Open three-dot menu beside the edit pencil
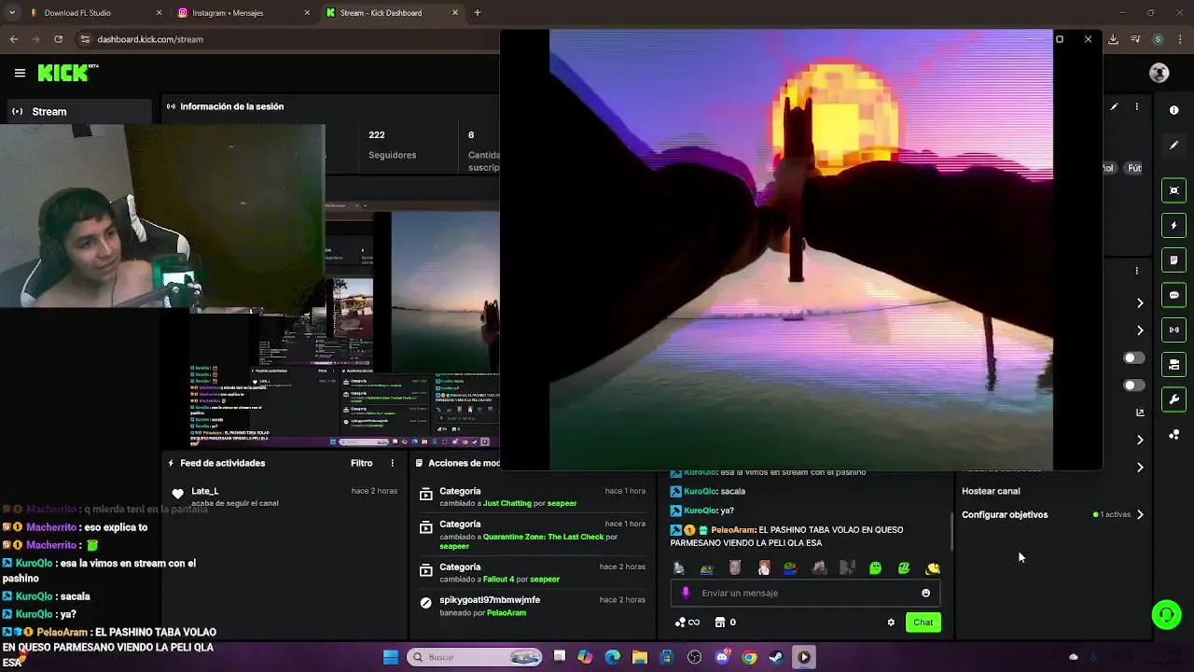Image resolution: width=1194 pixels, height=672 pixels. coord(1136,107)
